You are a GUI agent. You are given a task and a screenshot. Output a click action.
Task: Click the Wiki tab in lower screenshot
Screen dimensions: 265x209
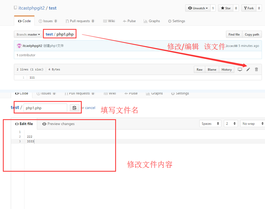click(x=110, y=93)
